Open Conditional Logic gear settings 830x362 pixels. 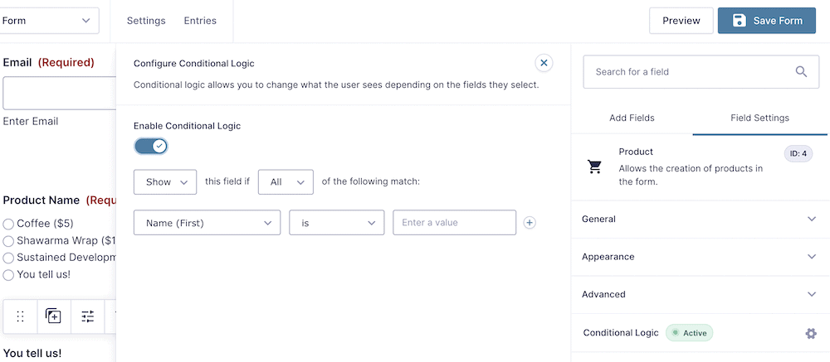pos(811,333)
